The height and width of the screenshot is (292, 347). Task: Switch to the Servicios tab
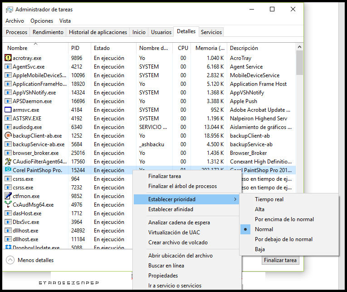tap(211, 32)
